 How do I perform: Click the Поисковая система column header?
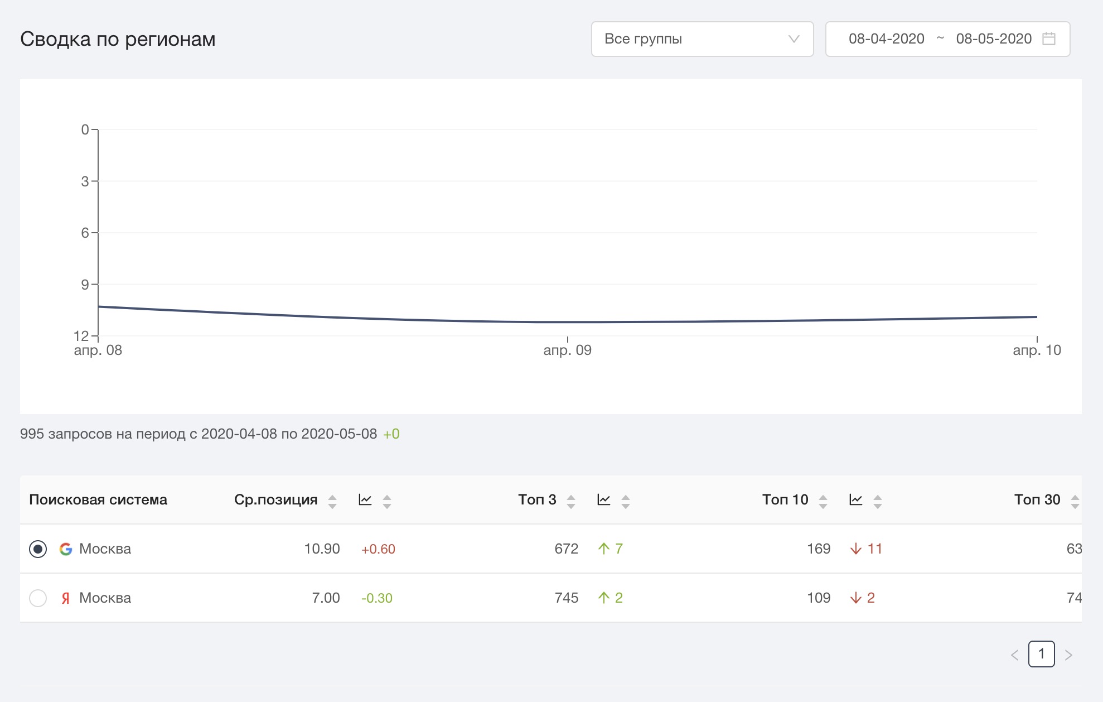[x=98, y=499]
